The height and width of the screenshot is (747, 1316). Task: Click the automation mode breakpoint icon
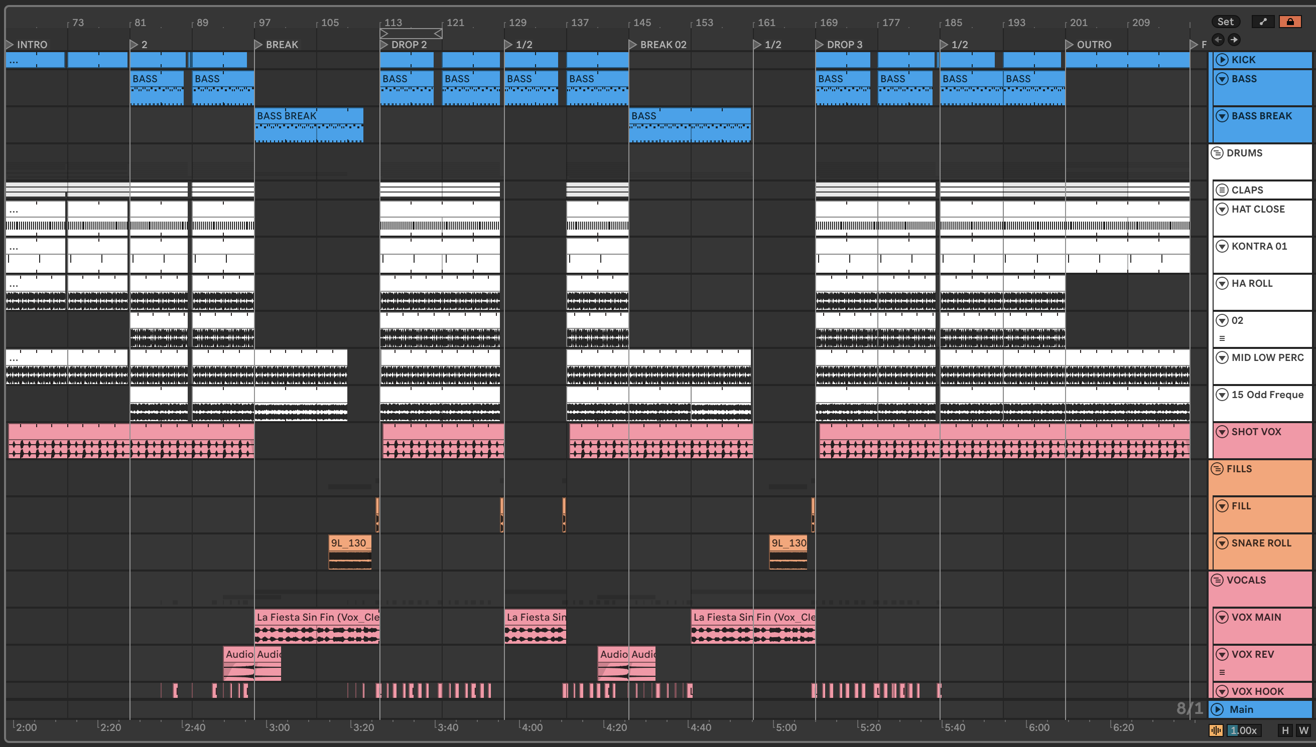(1263, 22)
